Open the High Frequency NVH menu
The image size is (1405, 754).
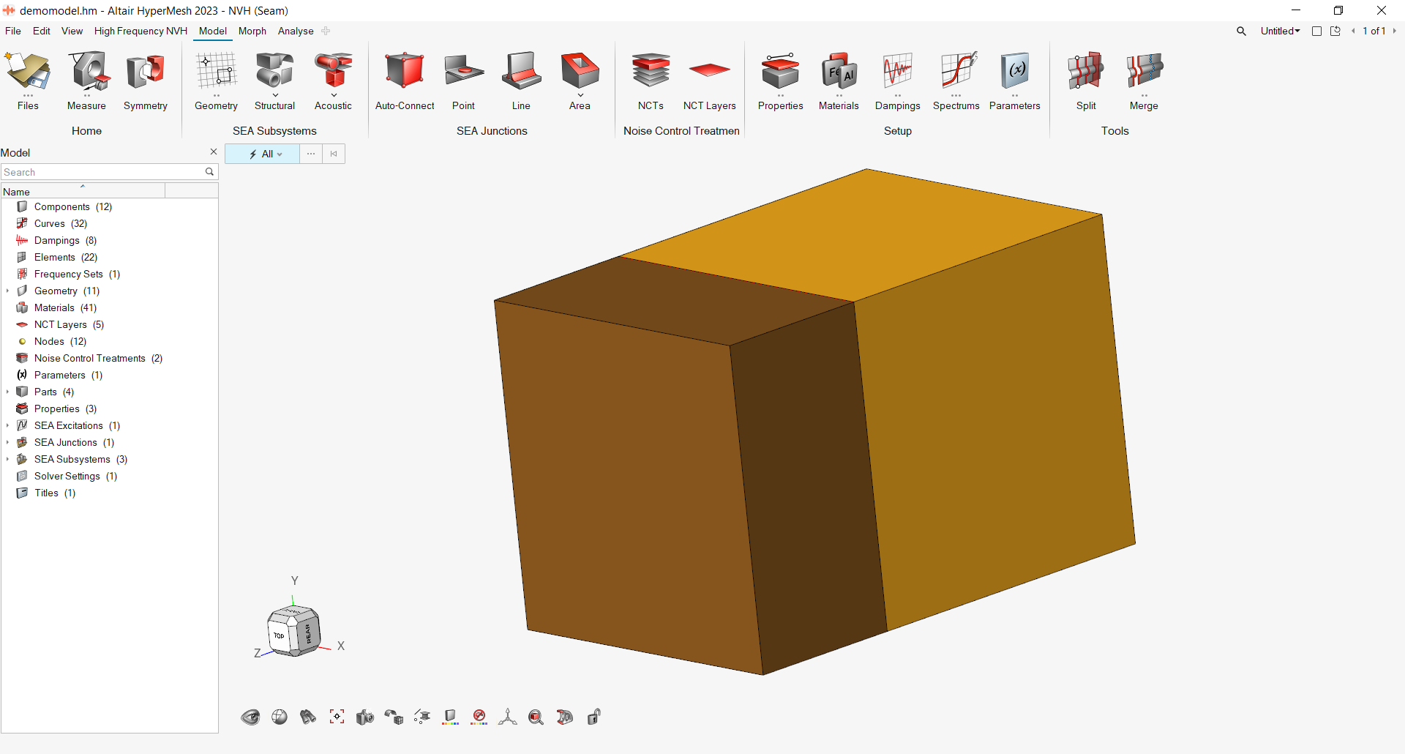pyautogui.click(x=140, y=31)
